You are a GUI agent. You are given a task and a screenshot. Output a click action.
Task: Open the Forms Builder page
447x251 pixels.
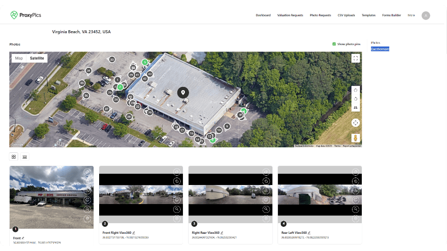[391, 15]
